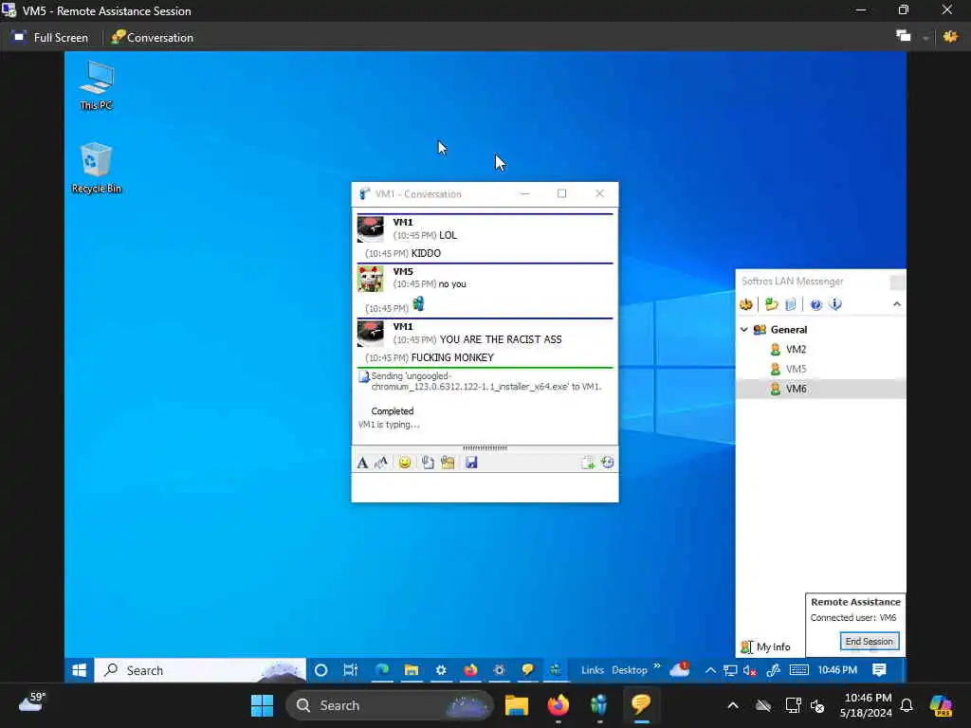
Task: Open the remote Action Center notifications icon
Action: (x=879, y=670)
